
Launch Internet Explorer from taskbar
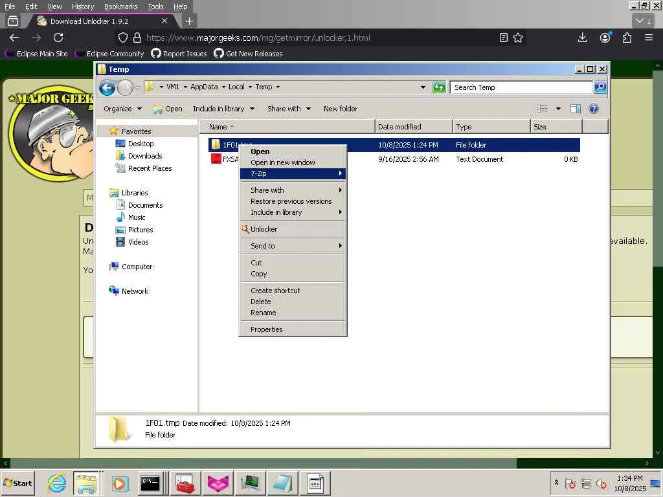(x=57, y=483)
